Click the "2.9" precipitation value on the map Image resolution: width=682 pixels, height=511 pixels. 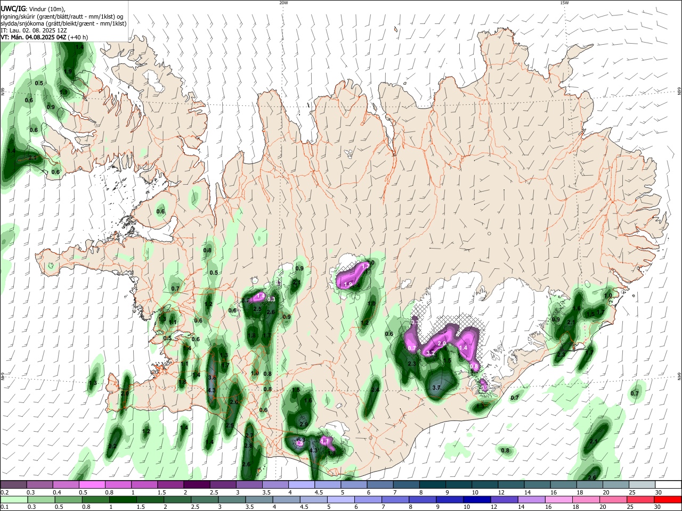[x=304, y=424]
